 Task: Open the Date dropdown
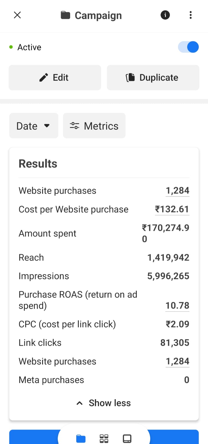34,126
